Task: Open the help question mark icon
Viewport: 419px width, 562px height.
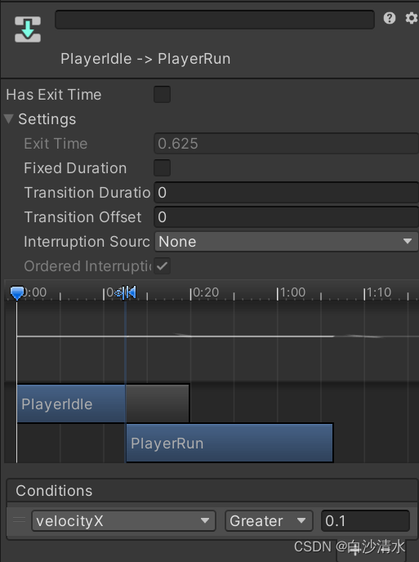Action: pyautogui.click(x=390, y=18)
